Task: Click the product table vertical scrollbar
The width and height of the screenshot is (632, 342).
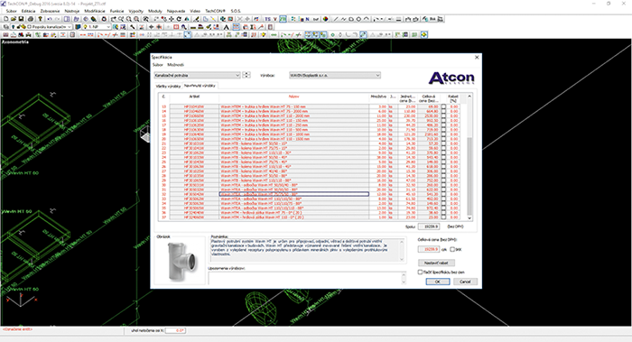Action: [x=469, y=157]
